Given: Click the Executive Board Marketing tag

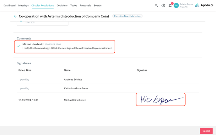Looking at the screenshot, I should coord(127,16).
